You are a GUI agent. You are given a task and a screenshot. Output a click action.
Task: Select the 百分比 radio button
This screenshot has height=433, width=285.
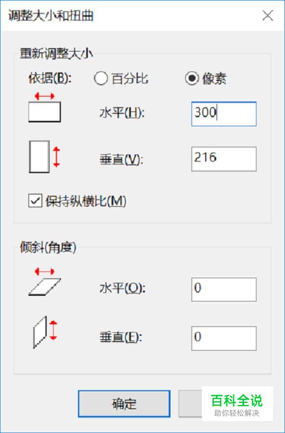pos(101,79)
